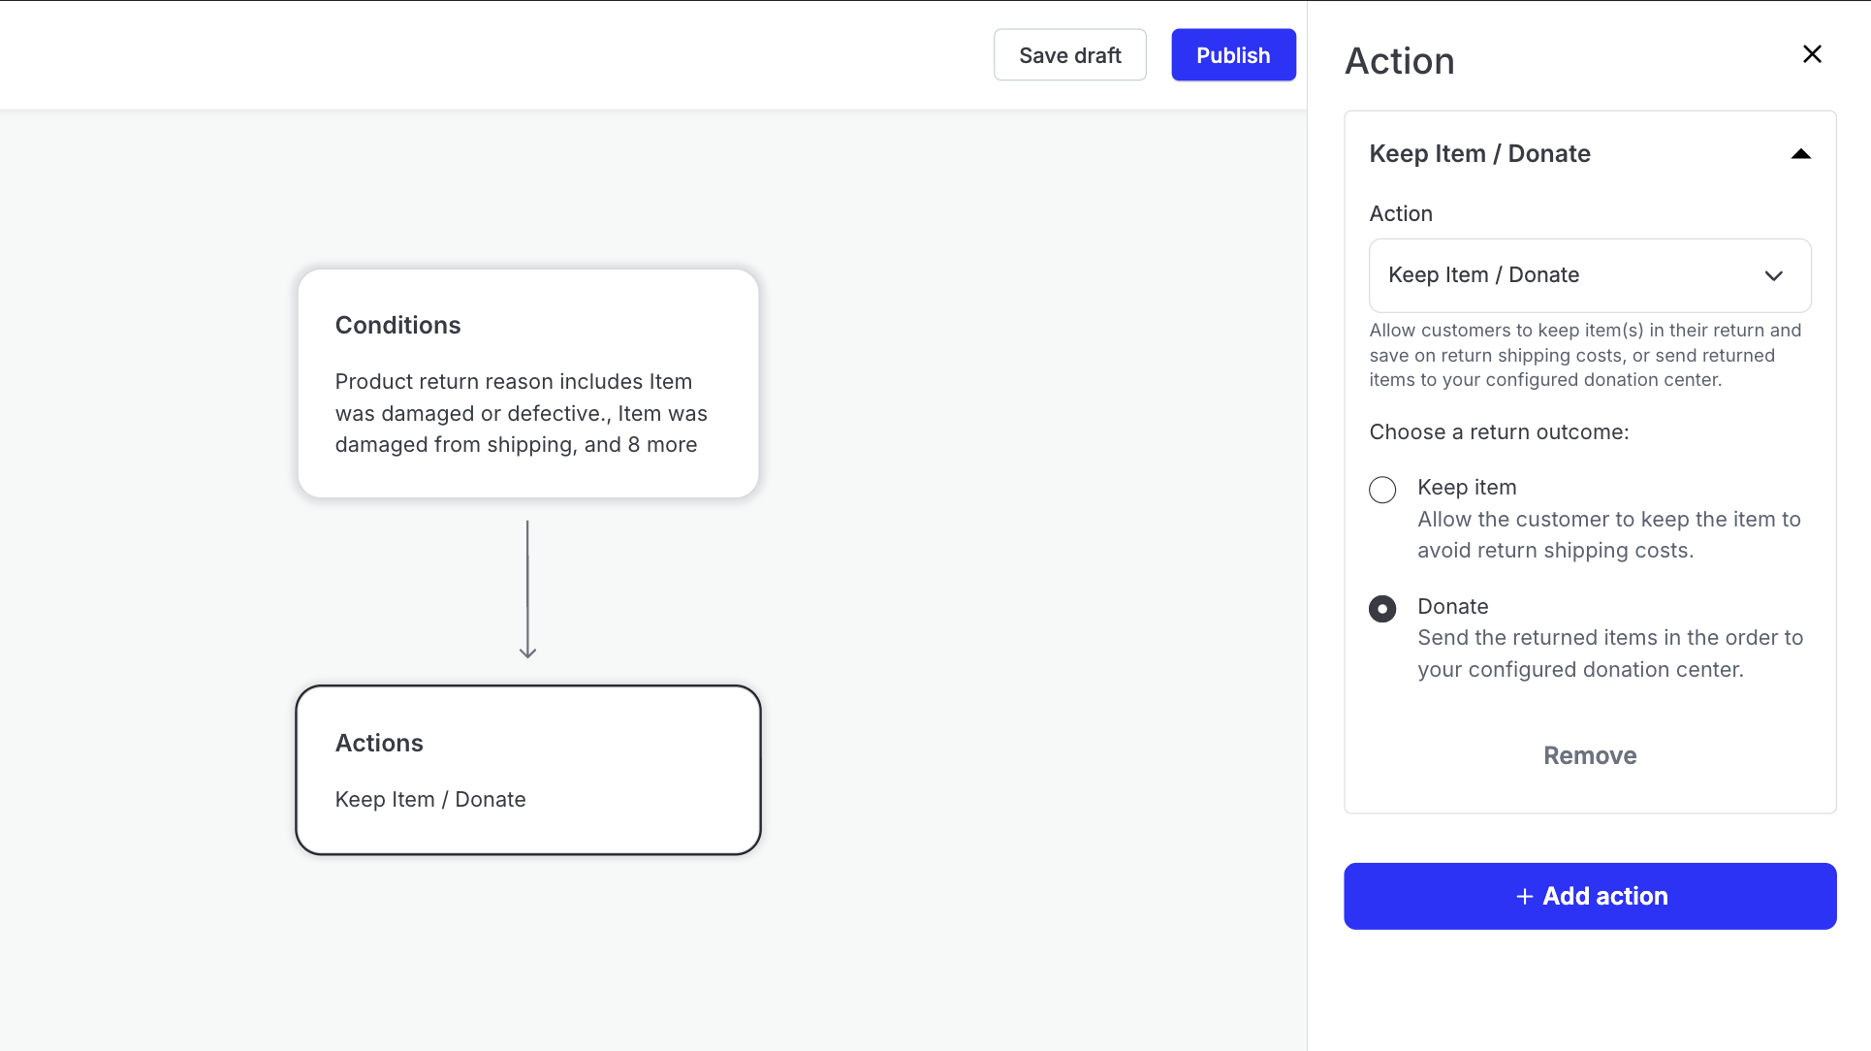Click the dropdown chevron arrow icon
The width and height of the screenshot is (1871, 1051).
(x=1773, y=276)
